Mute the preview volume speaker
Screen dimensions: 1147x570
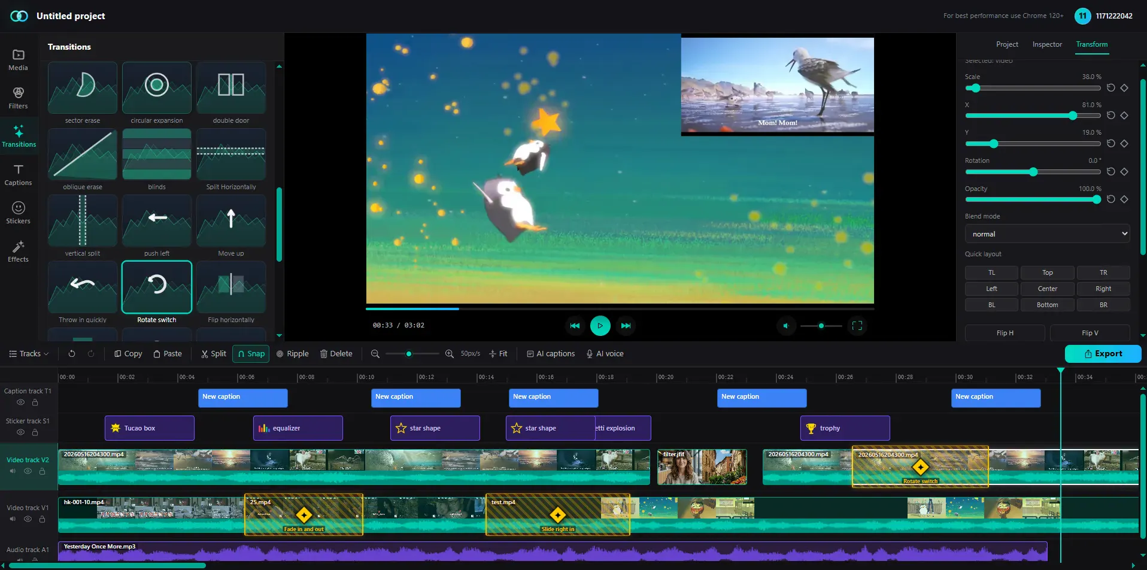pos(786,326)
